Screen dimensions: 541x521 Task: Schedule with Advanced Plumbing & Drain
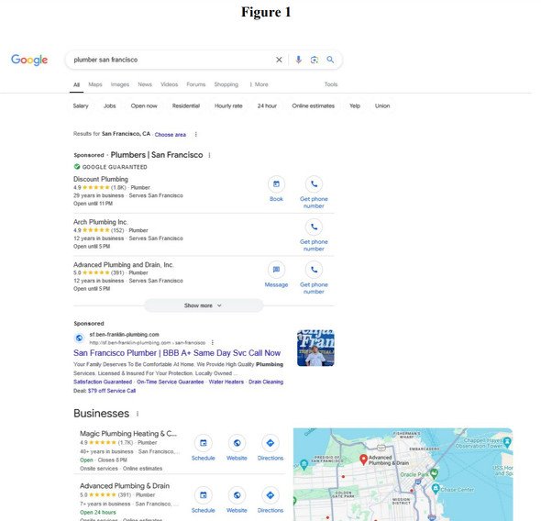(x=204, y=495)
